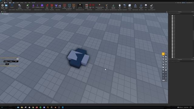194x109 pixels.
Task: Select the F3X lighting bulb tool
Action: pyautogui.click(x=163, y=70)
